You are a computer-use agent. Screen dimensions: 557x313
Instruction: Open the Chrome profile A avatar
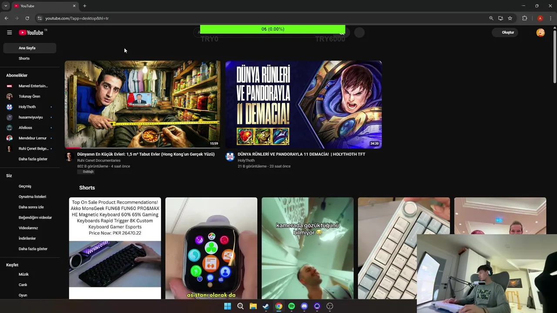click(540, 18)
